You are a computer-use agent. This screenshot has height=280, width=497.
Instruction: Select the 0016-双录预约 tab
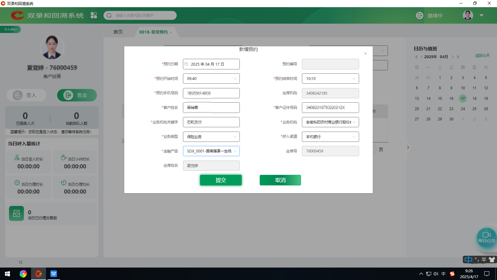(x=153, y=32)
